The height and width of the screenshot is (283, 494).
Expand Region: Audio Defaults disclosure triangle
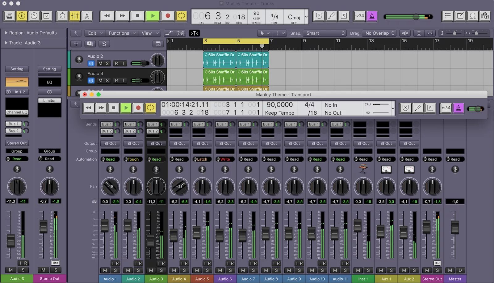pyautogui.click(x=6, y=33)
